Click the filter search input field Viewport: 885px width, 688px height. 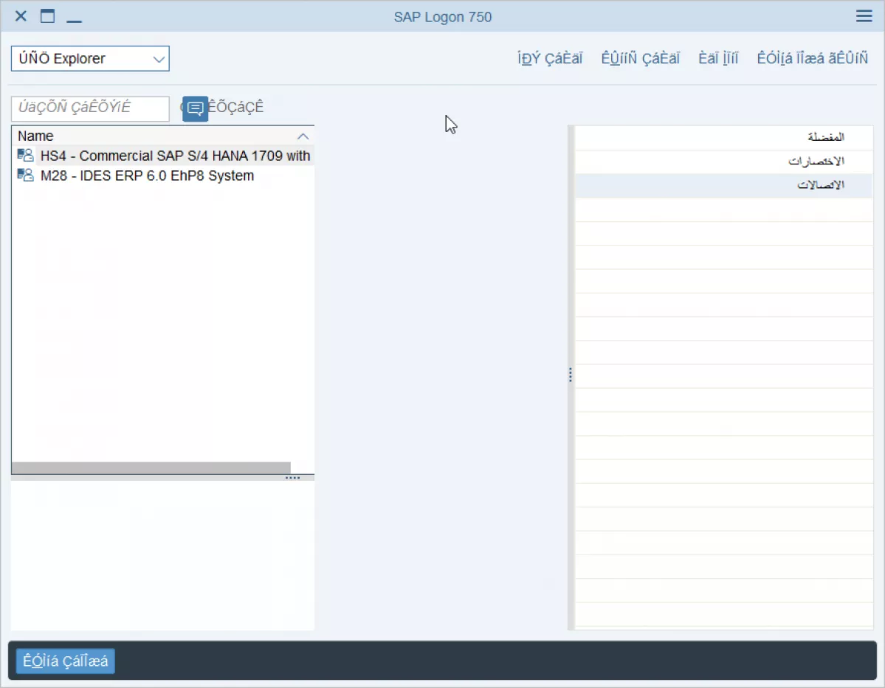(90, 108)
